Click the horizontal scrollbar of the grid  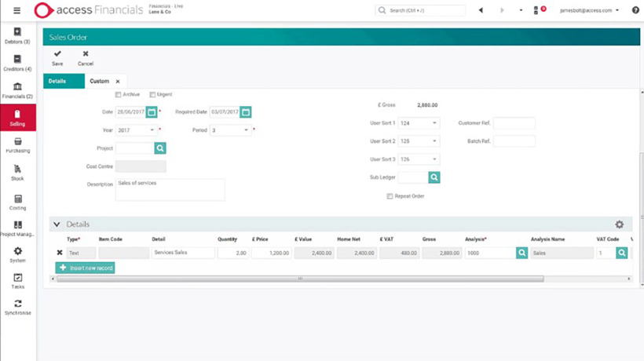300,279
